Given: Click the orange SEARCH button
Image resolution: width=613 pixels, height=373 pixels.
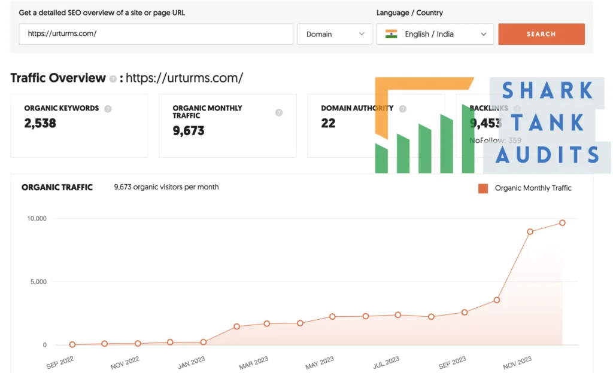Looking at the screenshot, I should tap(541, 34).
